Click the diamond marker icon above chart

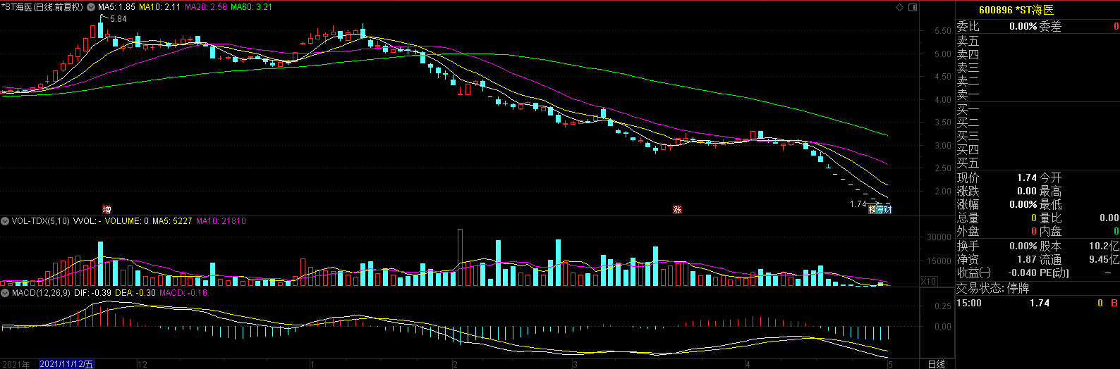(899, 8)
